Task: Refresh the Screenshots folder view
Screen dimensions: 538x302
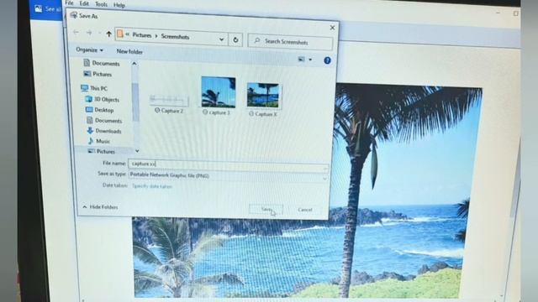Action: pyautogui.click(x=235, y=40)
